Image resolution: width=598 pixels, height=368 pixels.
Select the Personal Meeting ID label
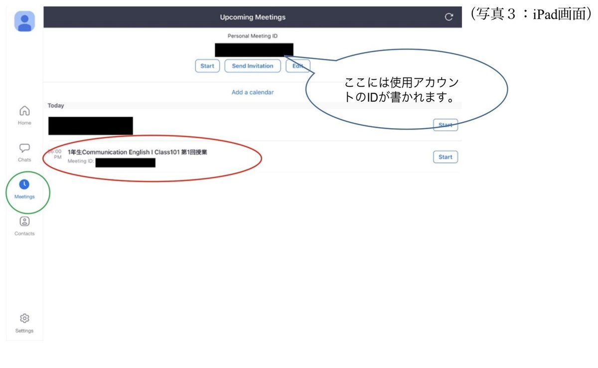[x=253, y=36]
